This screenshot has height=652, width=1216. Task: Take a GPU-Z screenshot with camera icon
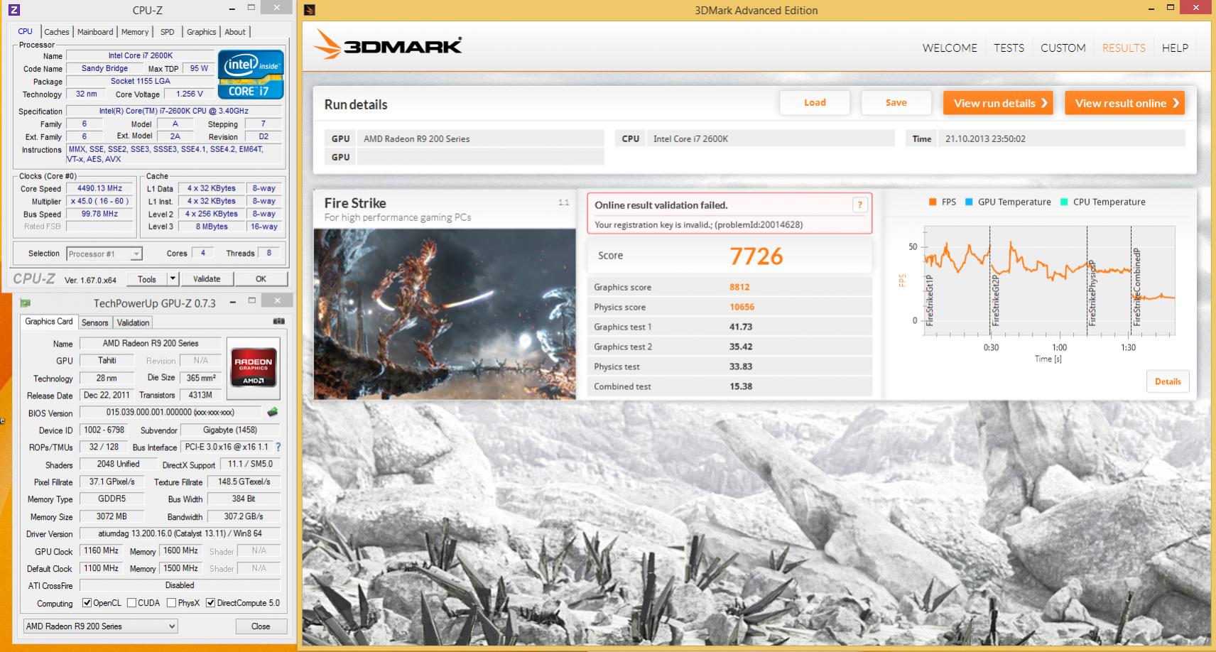point(279,321)
